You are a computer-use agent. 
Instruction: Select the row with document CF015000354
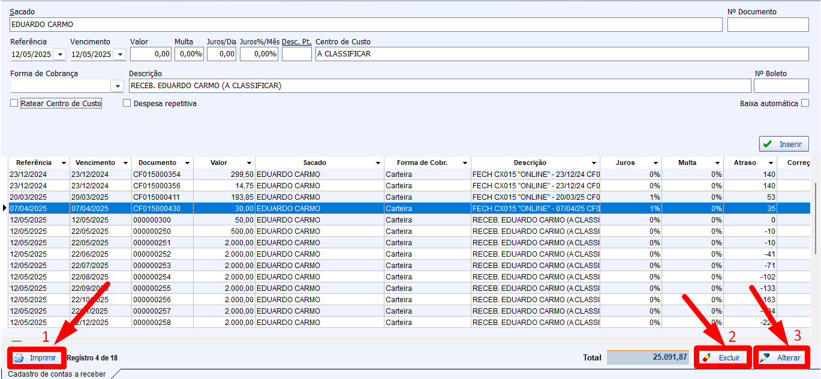[x=157, y=175]
